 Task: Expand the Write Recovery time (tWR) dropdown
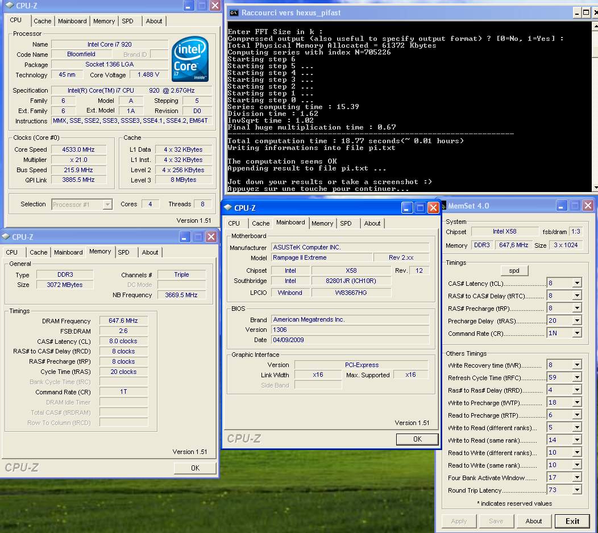point(576,365)
